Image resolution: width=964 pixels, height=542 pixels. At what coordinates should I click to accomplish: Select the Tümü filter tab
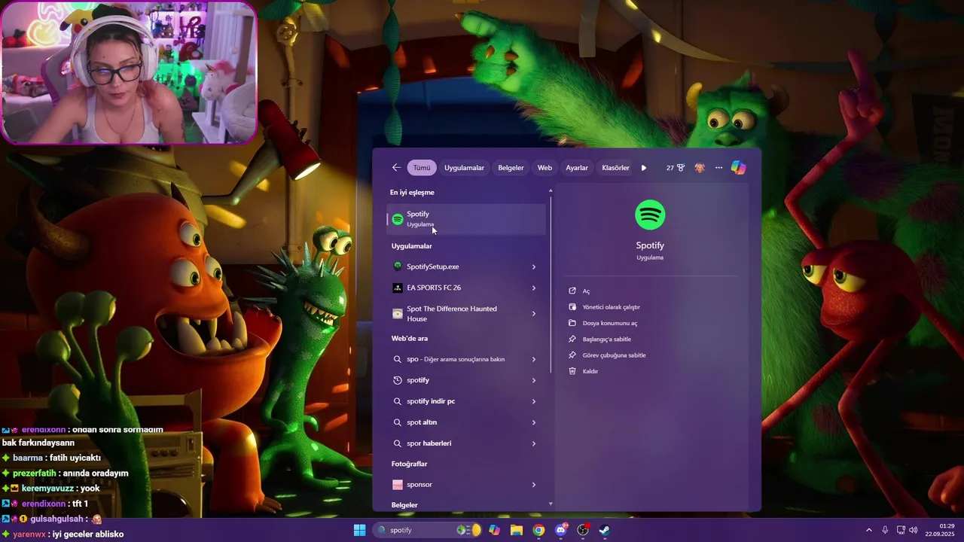(x=422, y=168)
